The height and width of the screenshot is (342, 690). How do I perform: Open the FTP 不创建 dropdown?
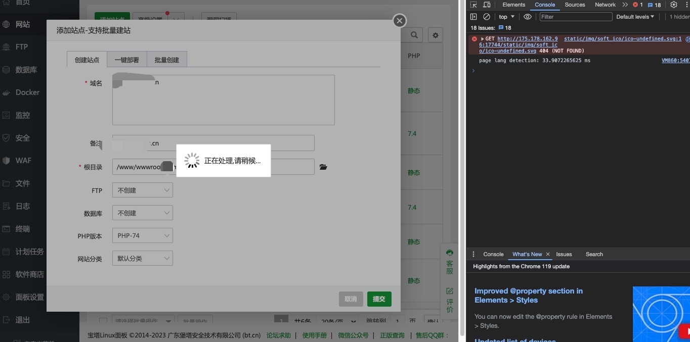(142, 190)
